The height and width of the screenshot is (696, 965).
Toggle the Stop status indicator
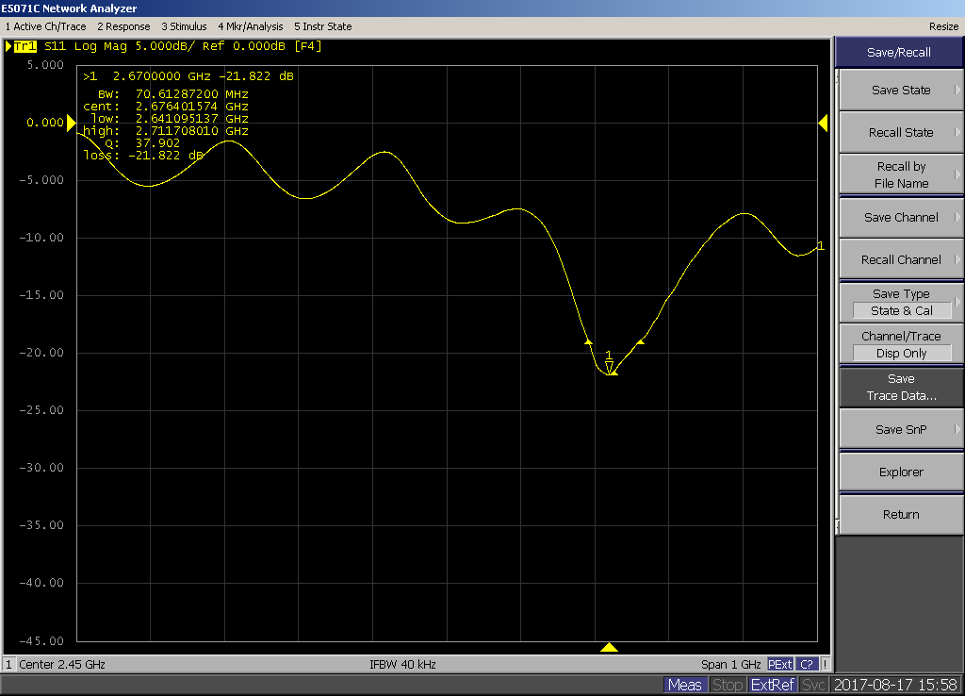coord(727,685)
